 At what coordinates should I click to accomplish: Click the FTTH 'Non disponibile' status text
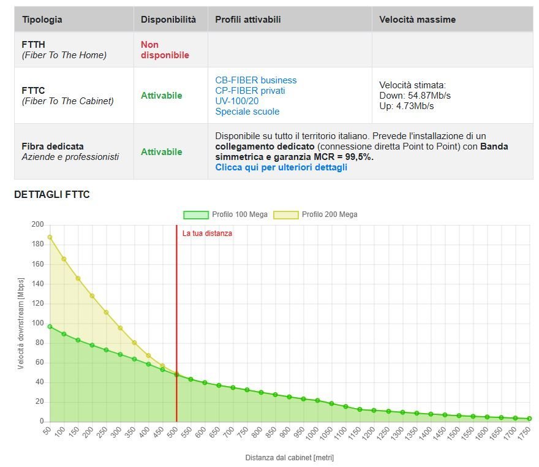[165, 50]
